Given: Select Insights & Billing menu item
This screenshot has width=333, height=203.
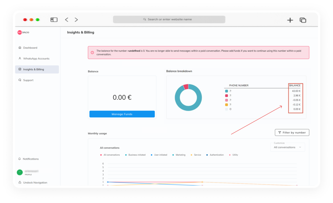Looking at the screenshot, I should [37, 69].
